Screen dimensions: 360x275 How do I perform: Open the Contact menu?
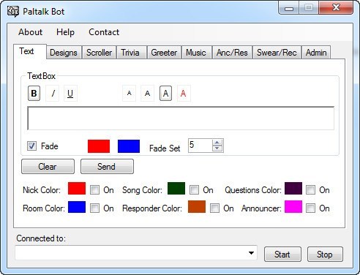click(104, 32)
